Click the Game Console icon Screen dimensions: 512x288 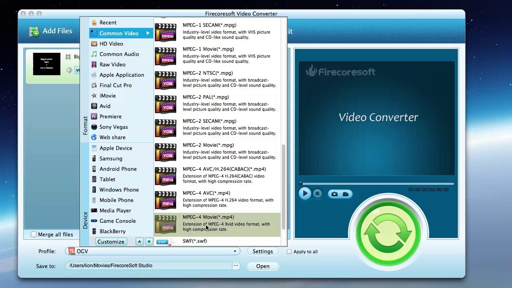[94, 221]
